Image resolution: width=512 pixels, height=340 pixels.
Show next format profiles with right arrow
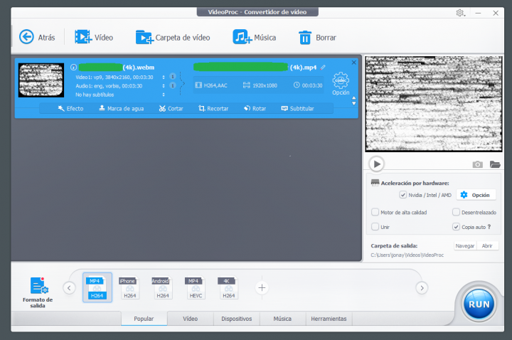(x=422, y=288)
